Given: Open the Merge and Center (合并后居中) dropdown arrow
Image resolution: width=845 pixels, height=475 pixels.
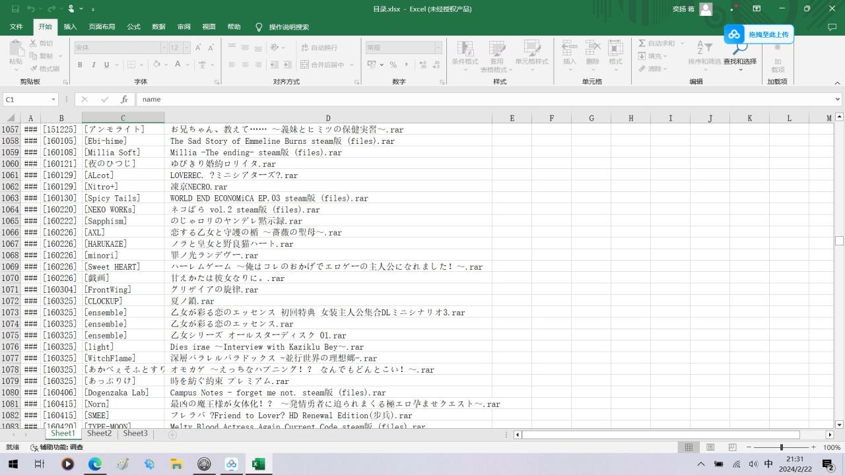Looking at the screenshot, I should tap(351, 65).
